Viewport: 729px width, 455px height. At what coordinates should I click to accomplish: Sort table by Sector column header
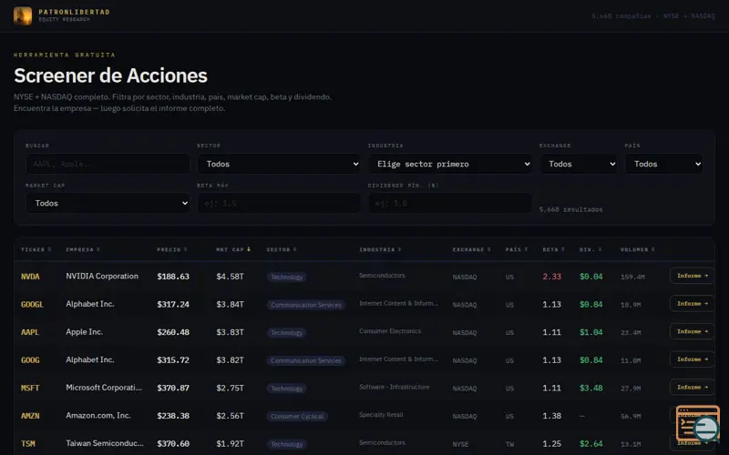(282, 249)
